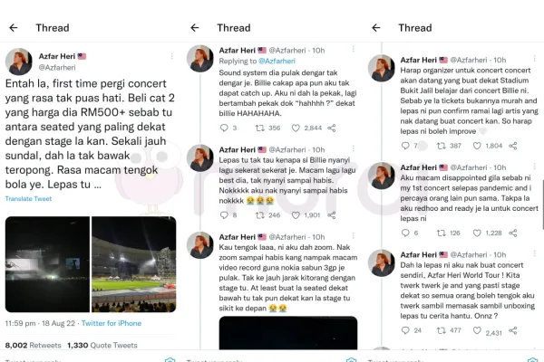Open the @Azfarheri mention in Replying to
The height and width of the screenshot is (362, 544).
click(277, 61)
